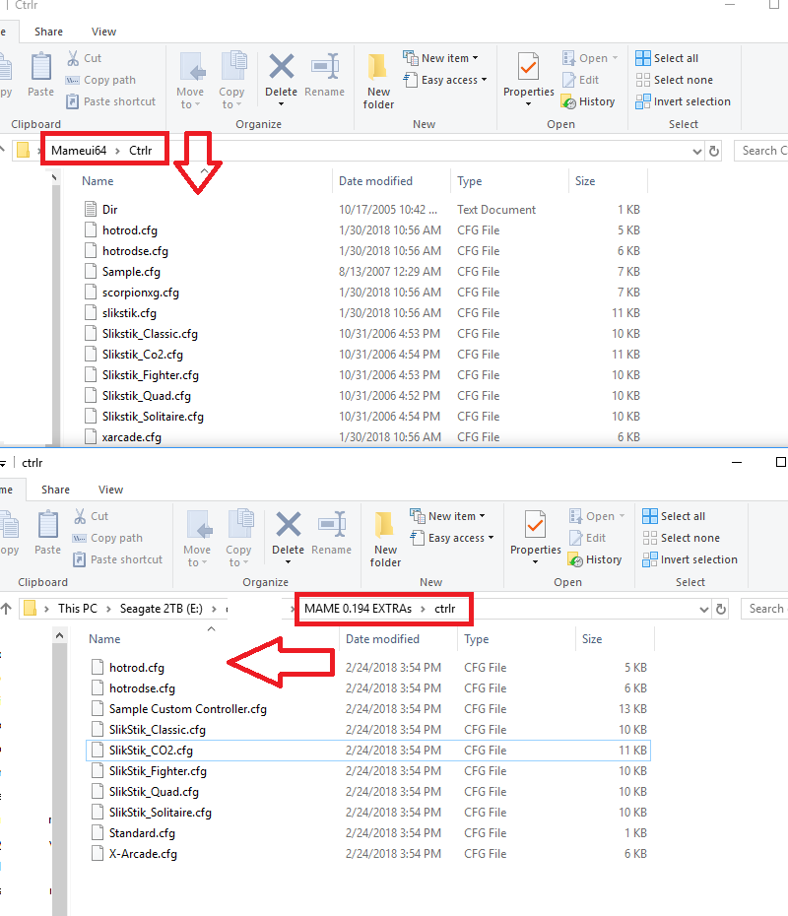Click Rename icon in bottom ctrlr window
The width and height of the screenshot is (788, 916).
[332, 525]
